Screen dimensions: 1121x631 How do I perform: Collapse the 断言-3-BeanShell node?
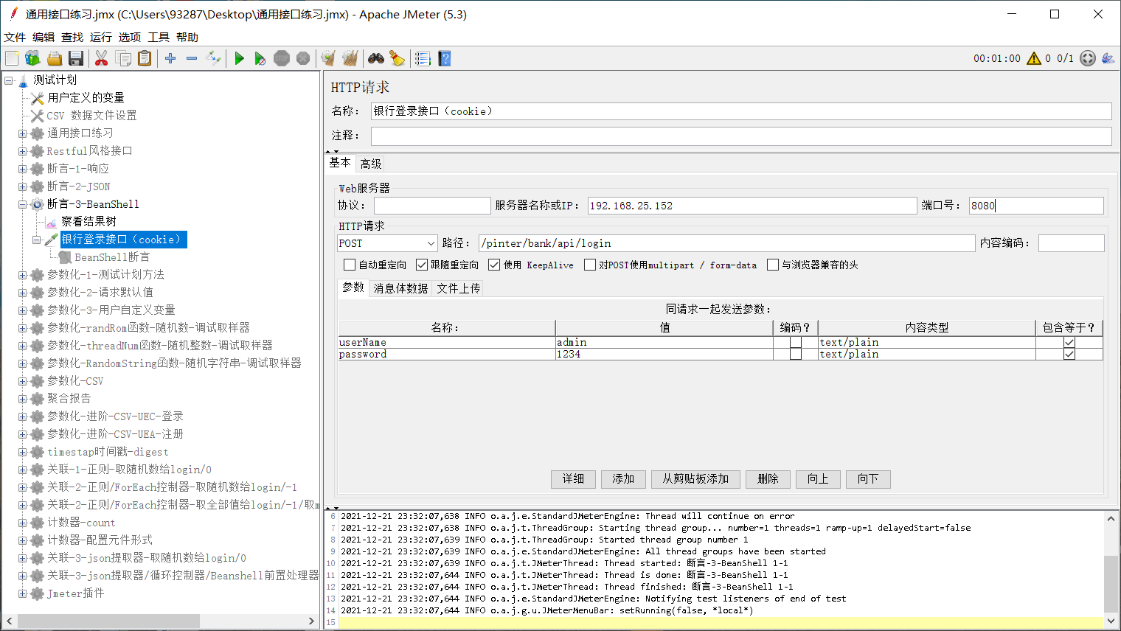click(x=22, y=204)
